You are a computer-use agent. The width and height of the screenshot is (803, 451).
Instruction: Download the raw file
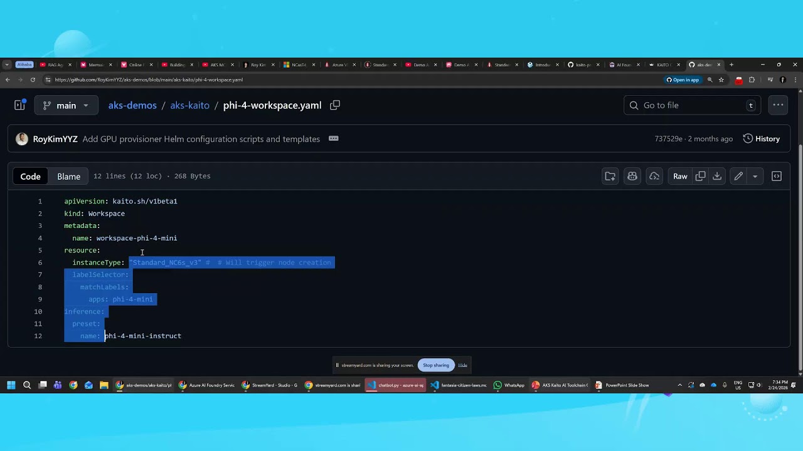tap(717, 176)
